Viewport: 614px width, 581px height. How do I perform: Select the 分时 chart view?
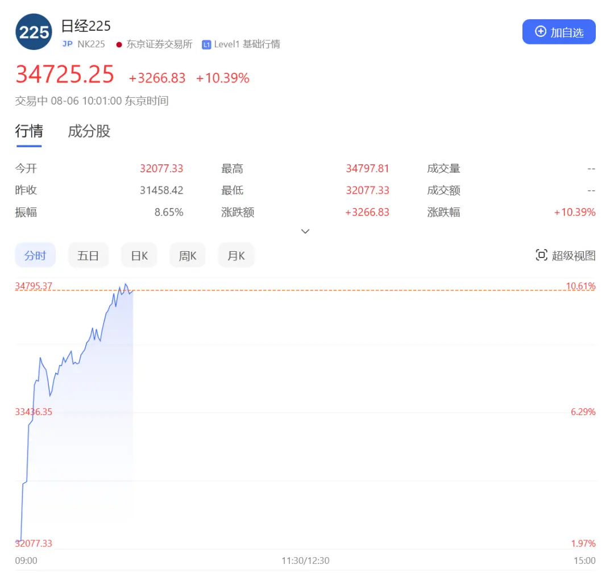[x=35, y=255]
